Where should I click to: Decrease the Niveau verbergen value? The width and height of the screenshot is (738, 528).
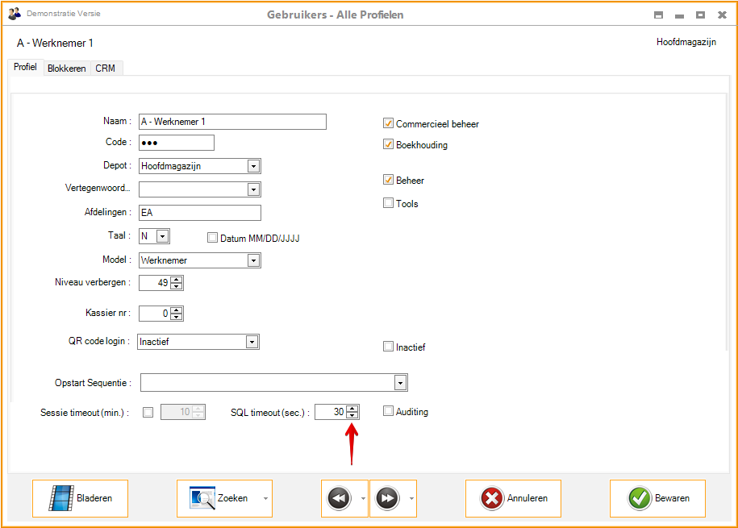[x=177, y=286]
